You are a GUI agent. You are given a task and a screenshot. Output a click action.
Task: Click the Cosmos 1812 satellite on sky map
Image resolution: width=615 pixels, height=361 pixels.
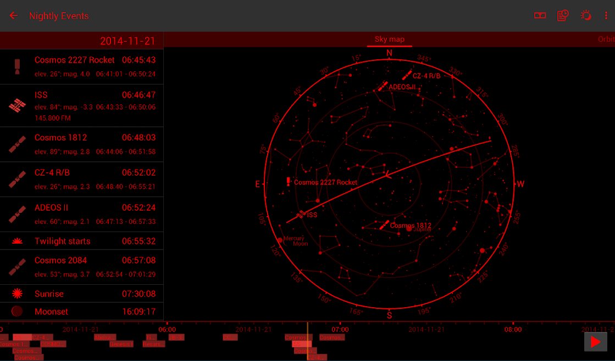(384, 225)
